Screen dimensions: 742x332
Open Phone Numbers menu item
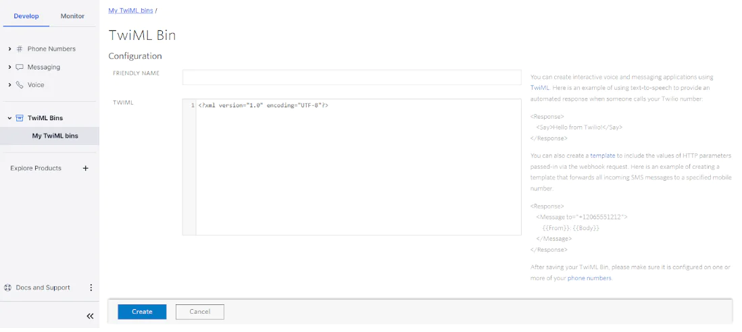(51, 49)
